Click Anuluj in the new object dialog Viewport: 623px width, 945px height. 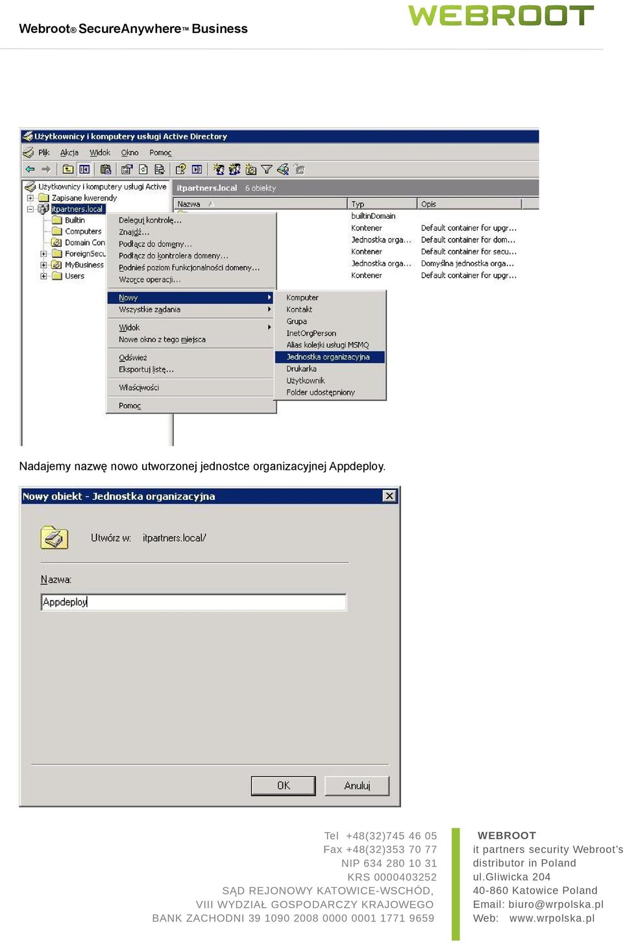point(357,785)
